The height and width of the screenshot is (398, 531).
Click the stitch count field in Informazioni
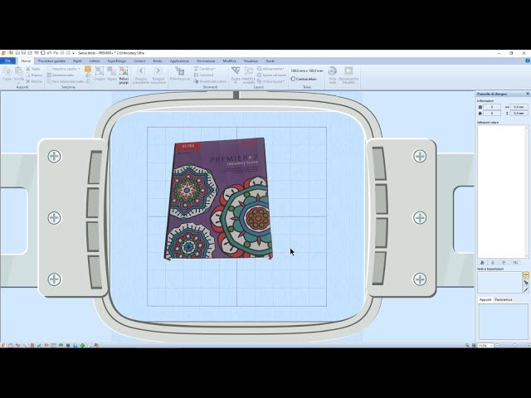(492, 107)
